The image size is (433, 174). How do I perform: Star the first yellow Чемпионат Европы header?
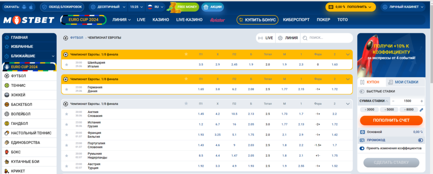pyautogui.click(x=186, y=54)
